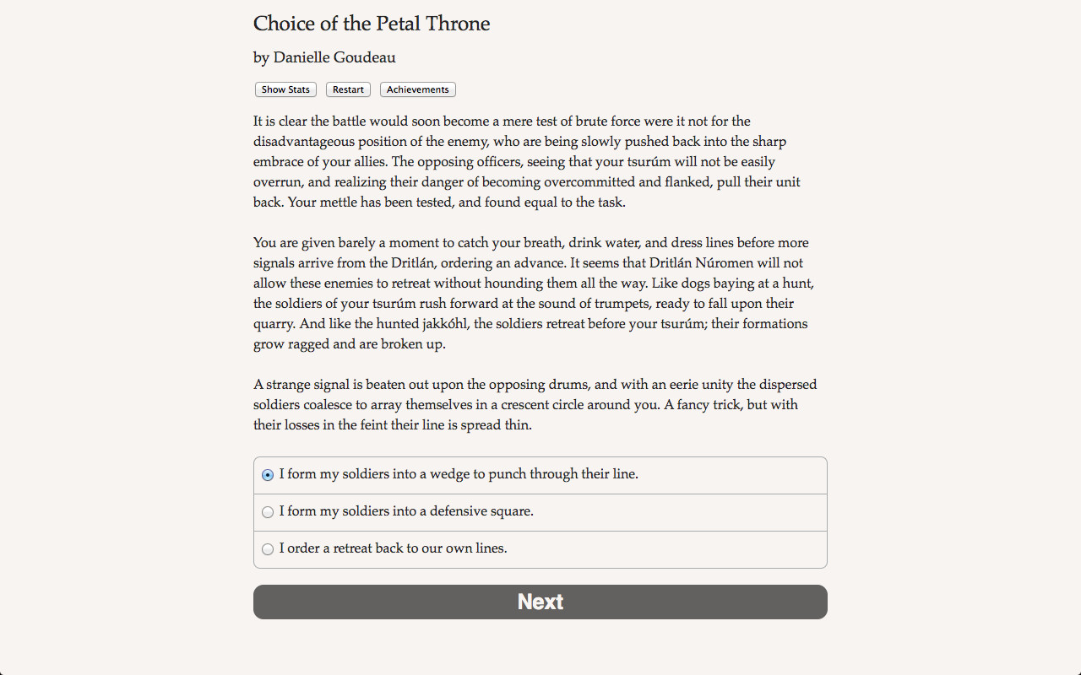Click the name 'Dritlán Núromen' in the story
Screen dimensions: 1081x675
tap(726, 262)
